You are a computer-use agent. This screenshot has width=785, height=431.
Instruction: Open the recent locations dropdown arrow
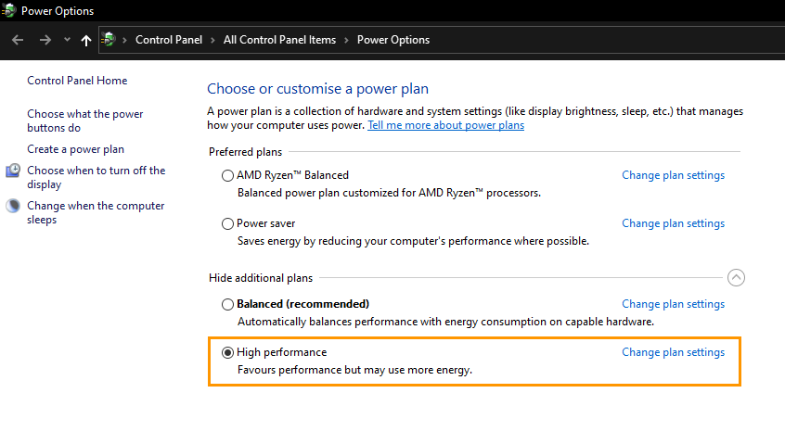click(x=67, y=40)
